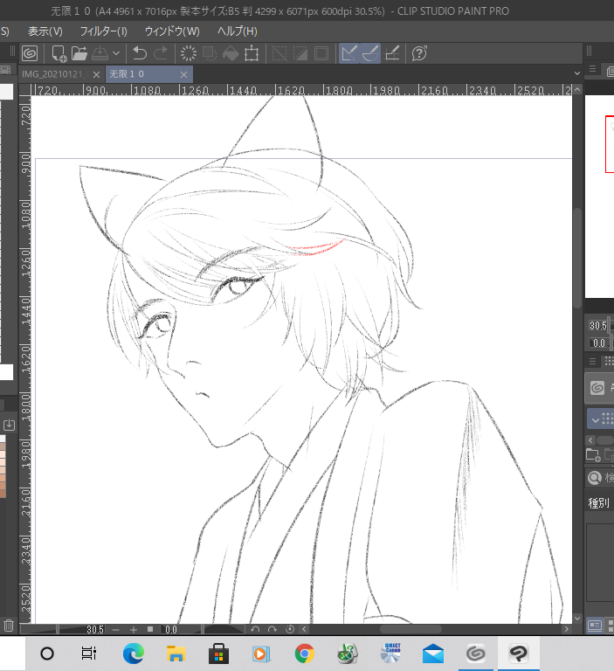Screen dimensions: 614x671
Task: Click the Fill paint bucket icon
Action: point(231,53)
